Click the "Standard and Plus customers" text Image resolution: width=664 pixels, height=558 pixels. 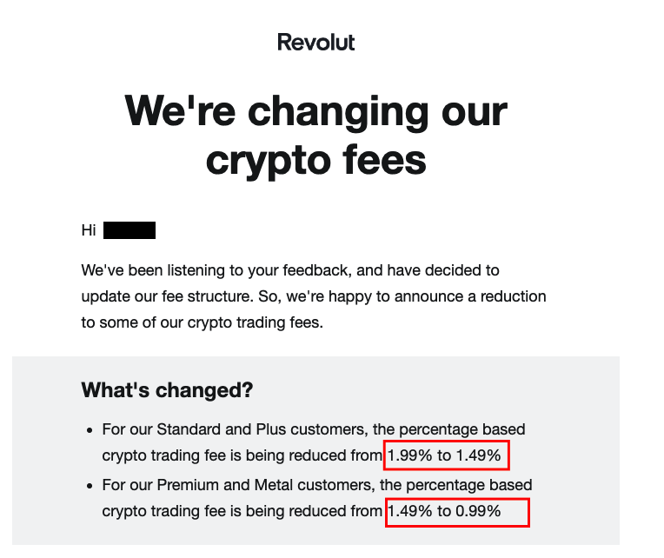pyautogui.click(x=261, y=429)
